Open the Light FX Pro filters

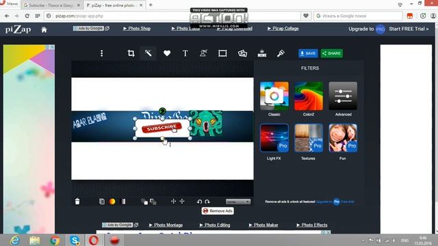pos(274,138)
